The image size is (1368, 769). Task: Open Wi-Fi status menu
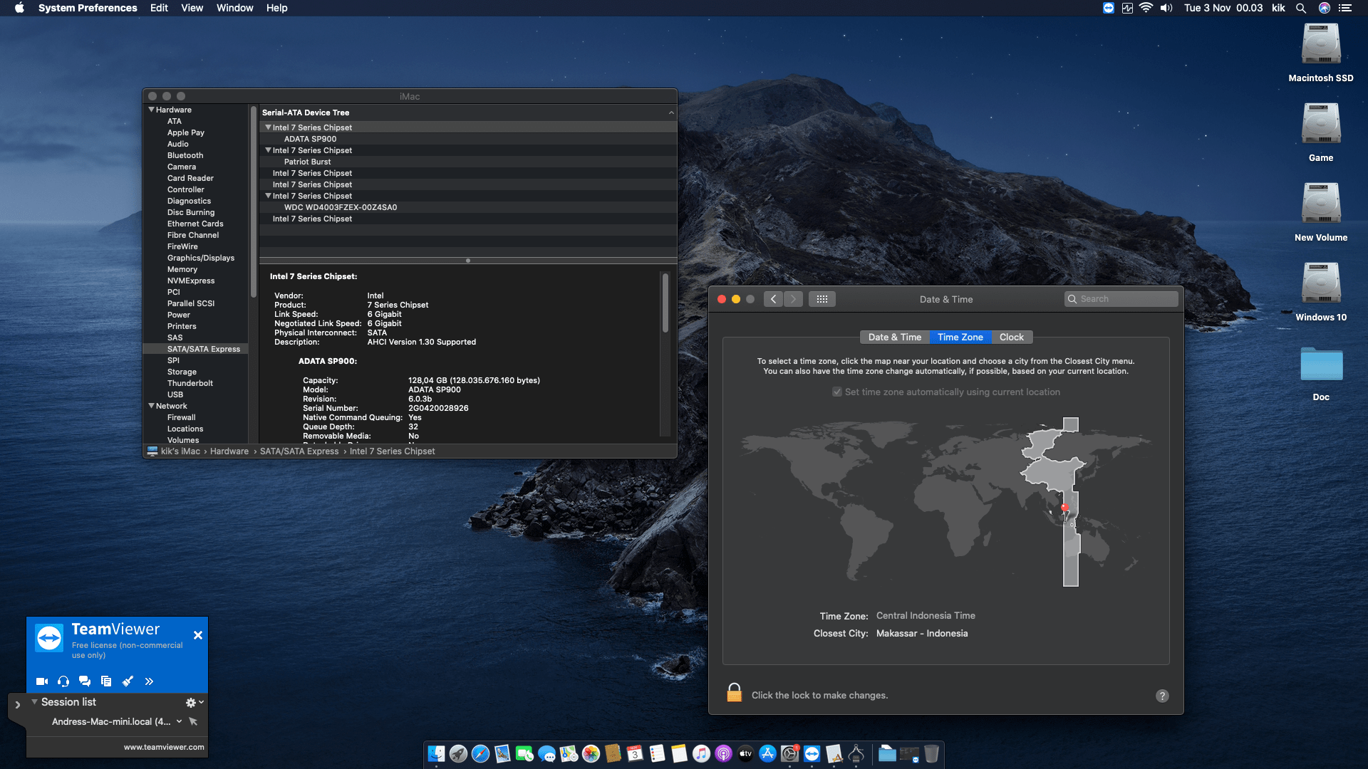pyautogui.click(x=1146, y=8)
